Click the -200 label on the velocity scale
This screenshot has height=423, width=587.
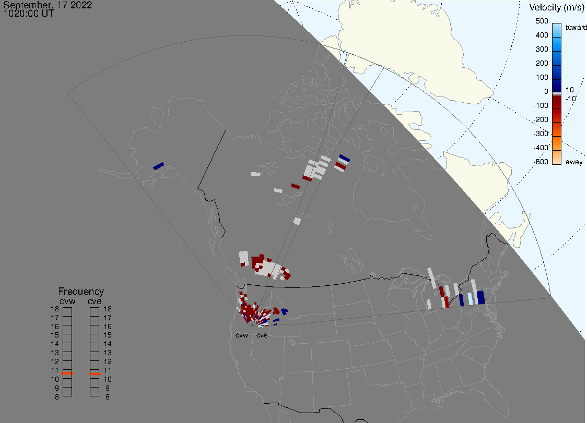point(541,119)
